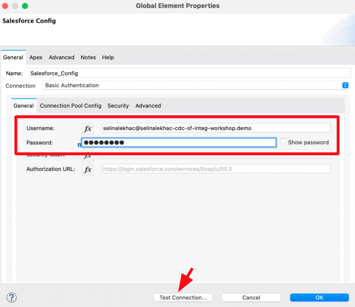This screenshot has height=307, width=355.
Task: Open the help question mark icon
Action: (12, 297)
